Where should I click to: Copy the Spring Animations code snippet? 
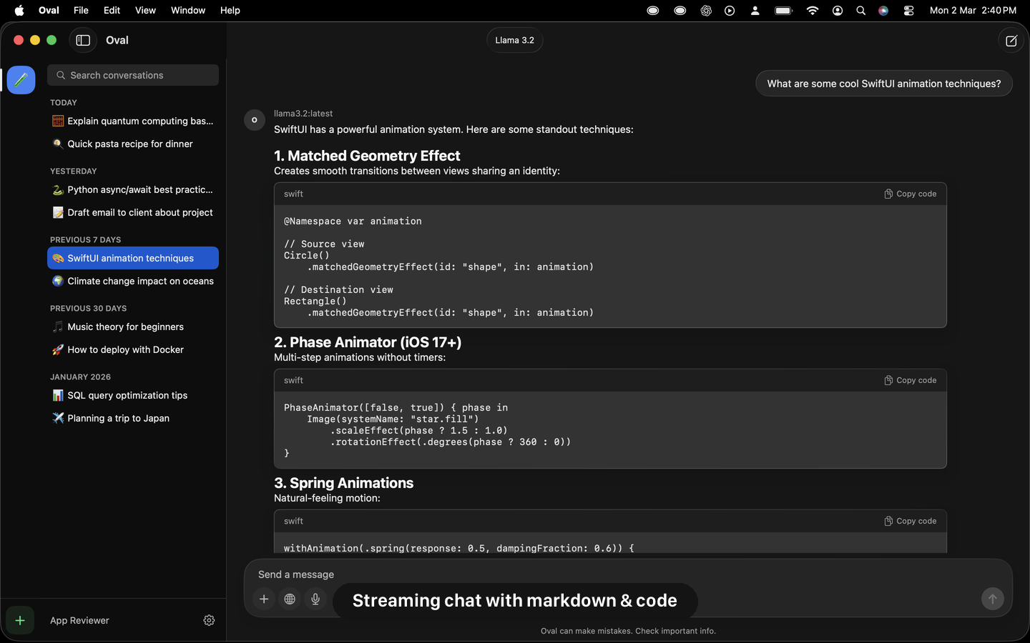(x=910, y=521)
